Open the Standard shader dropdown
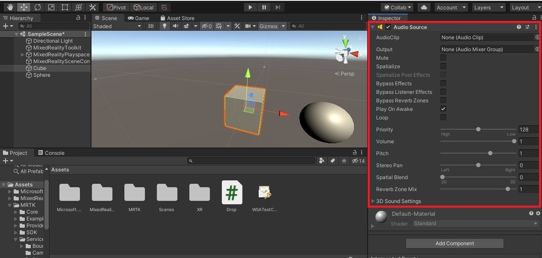The image size is (542, 258). click(x=476, y=223)
